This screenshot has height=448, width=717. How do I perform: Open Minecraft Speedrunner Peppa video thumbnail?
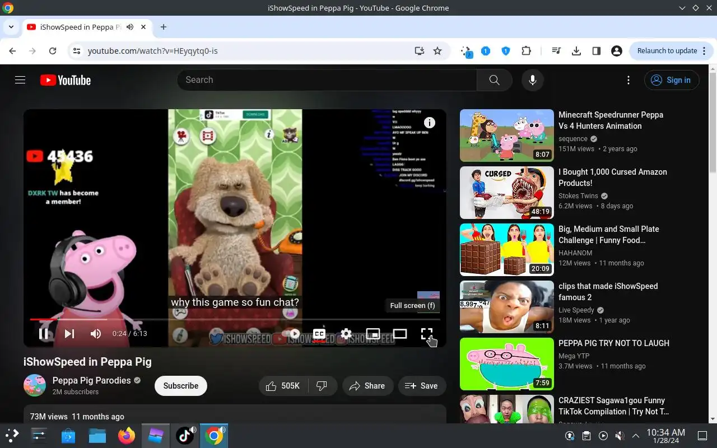[x=507, y=136]
